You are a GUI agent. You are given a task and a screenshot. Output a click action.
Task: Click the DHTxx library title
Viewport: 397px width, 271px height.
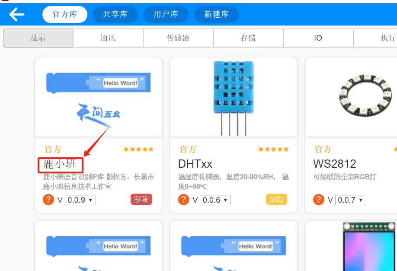(x=195, y=164)
